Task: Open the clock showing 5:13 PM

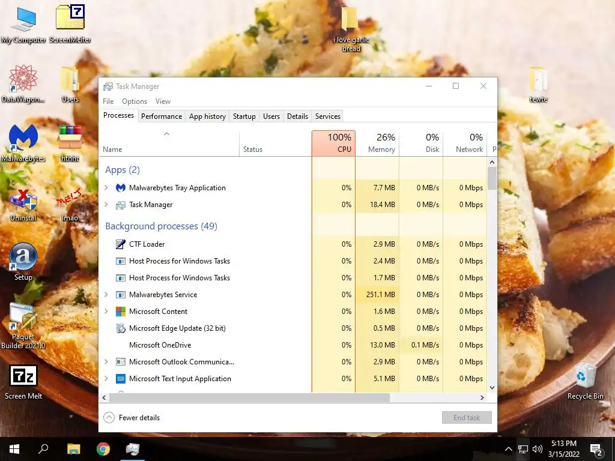Action: pos(563,449)
